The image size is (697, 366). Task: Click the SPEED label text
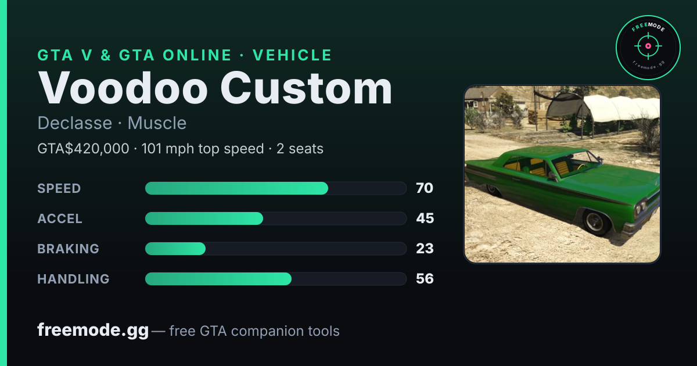tap(59, 188)
